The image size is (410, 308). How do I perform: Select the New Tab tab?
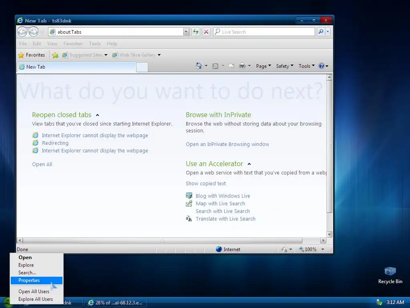pos(76,67)
